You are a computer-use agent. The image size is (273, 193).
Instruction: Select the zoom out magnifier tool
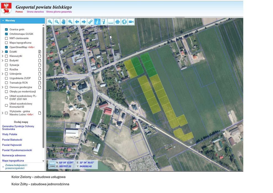click(57, 22)
